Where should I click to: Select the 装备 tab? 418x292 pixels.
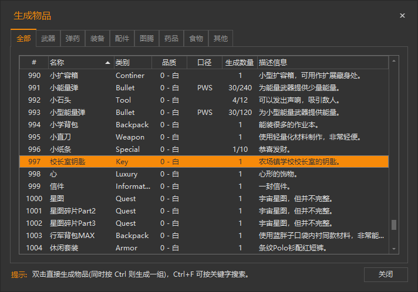[x=97, y=39]
